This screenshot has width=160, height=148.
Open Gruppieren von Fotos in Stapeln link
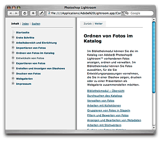pyautogui.click(x=109, y=110)
